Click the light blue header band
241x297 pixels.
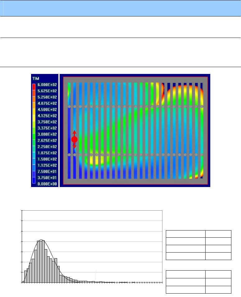[120, 8]
